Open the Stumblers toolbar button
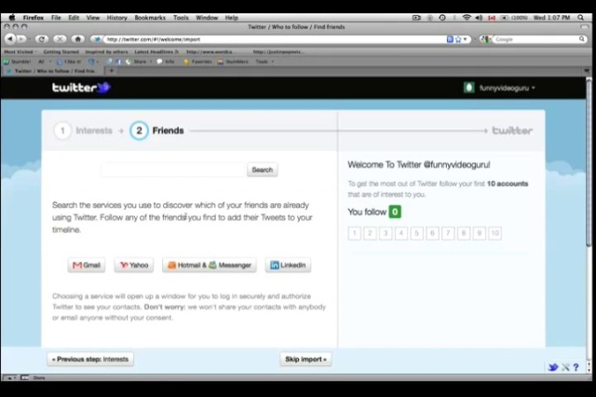 coord(233,62)
